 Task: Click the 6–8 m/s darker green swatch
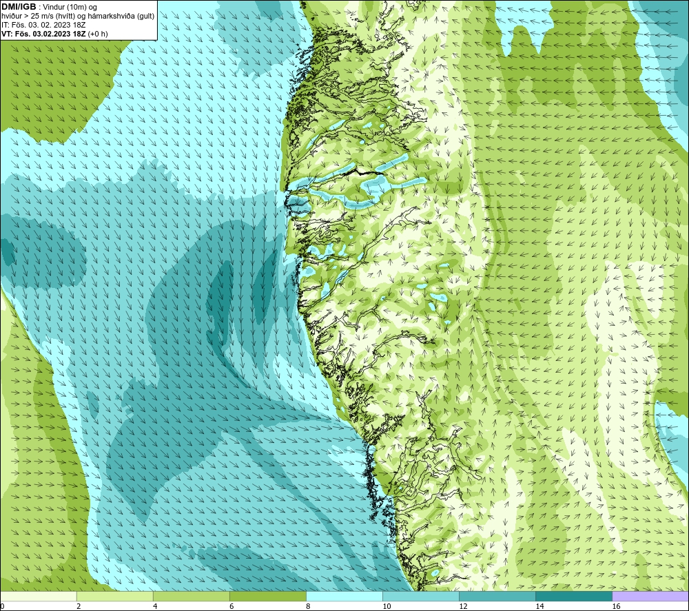tap(267, 596)
